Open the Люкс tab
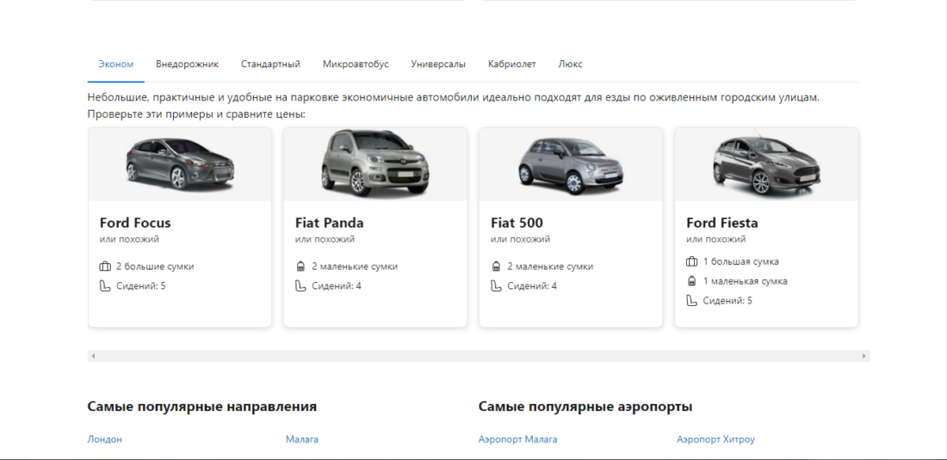 pyautogui.click(x=571, y=64)
